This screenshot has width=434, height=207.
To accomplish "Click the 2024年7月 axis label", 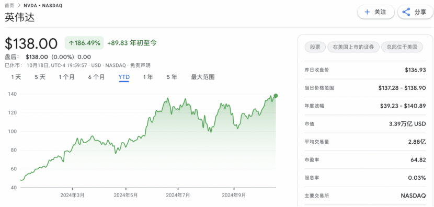I will click(178, 195).
